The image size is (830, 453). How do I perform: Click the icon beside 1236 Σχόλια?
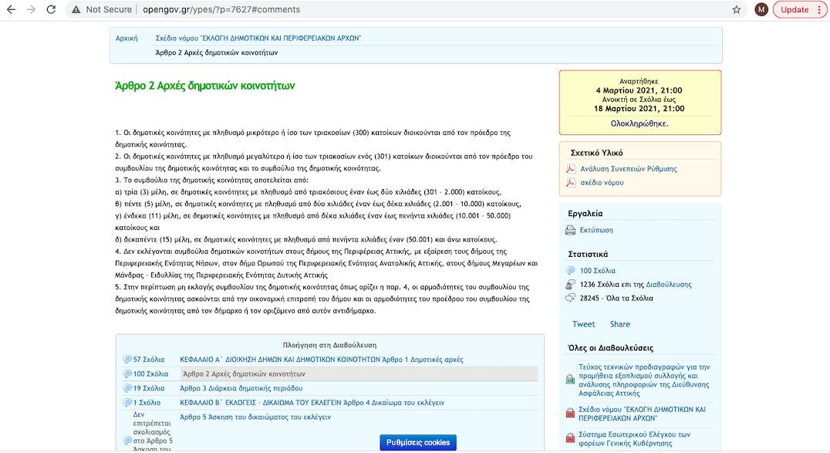(570, 285)
